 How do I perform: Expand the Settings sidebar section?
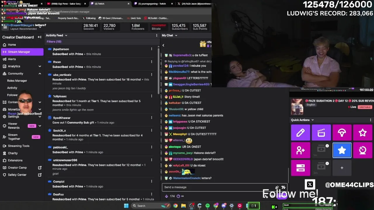coord(40,116)
